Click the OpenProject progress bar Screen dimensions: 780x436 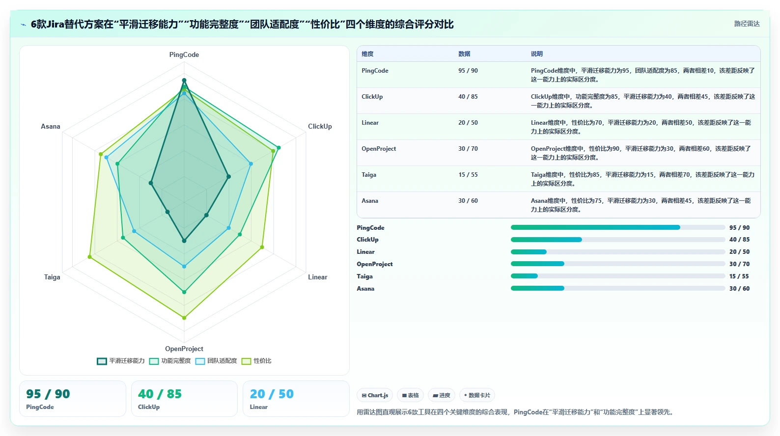(x=618, y=264)
